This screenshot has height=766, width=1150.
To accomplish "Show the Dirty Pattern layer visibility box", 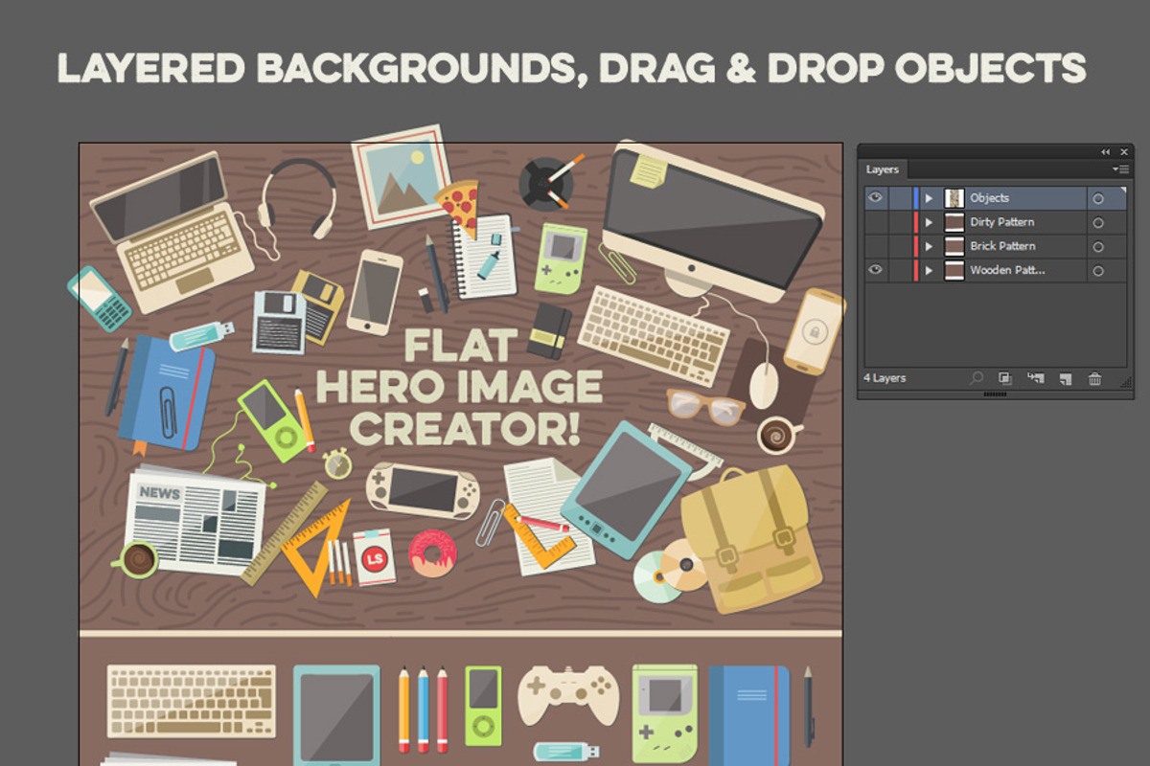I will click(875, 222).
